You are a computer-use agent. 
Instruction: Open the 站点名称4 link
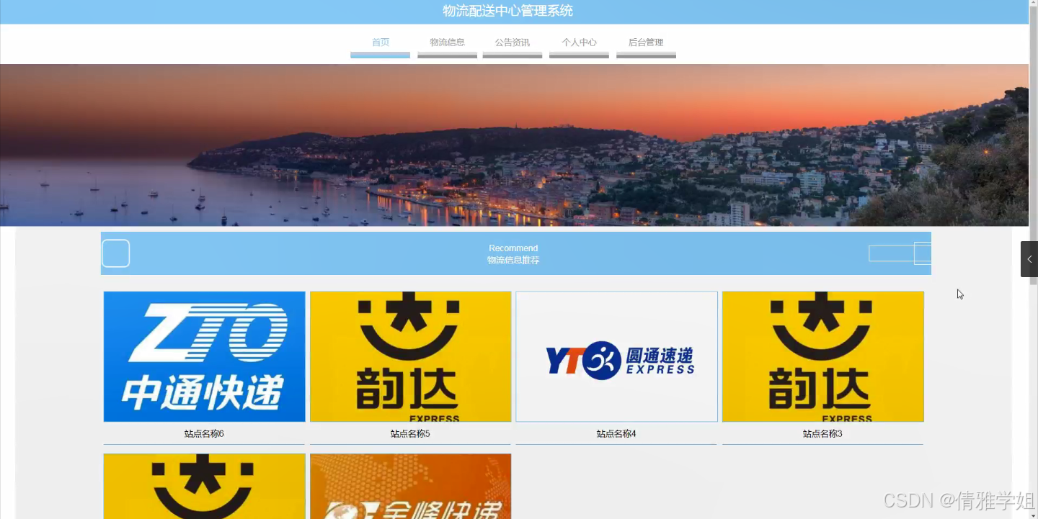[616, 434]
